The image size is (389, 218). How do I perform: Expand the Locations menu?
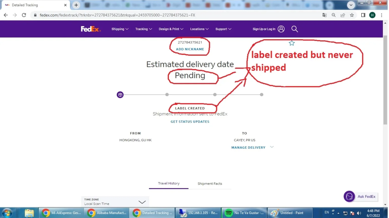point(199,29)
